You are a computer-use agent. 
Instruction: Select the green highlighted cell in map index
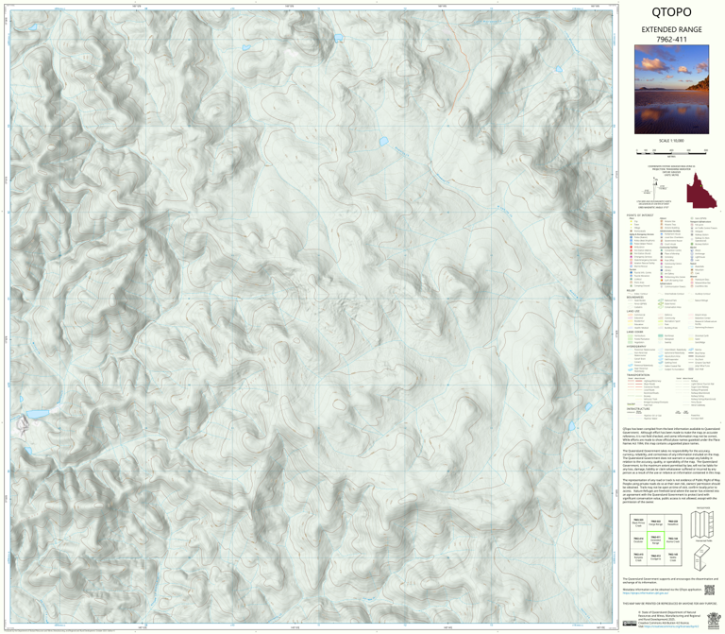coord(656,540)
